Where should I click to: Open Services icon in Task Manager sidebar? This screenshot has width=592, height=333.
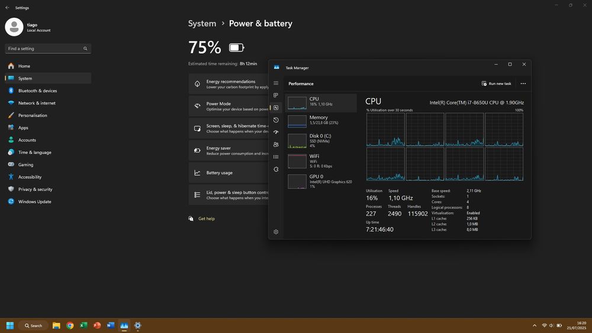point(276,169)
